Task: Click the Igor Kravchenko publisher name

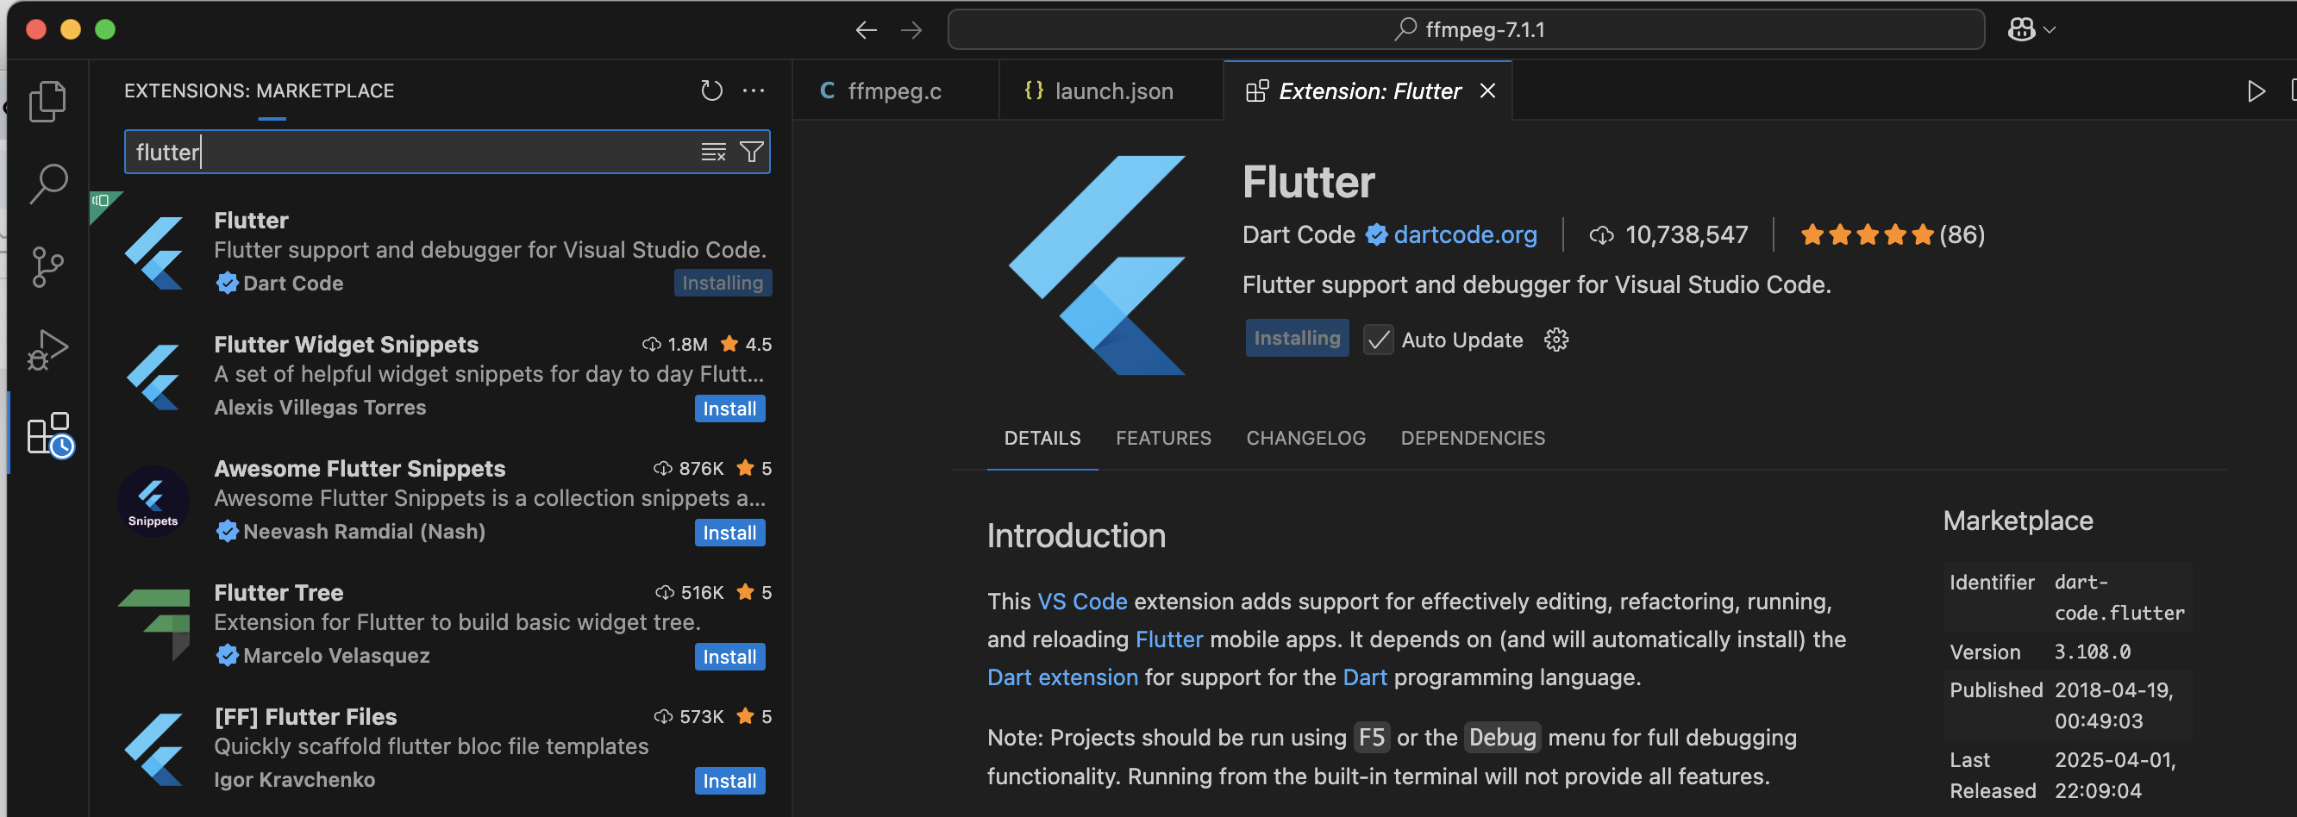Action: click(294, 781)
